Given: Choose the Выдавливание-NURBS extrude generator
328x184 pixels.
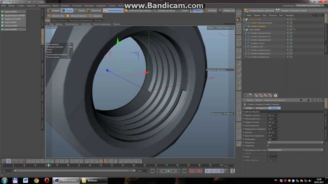Looking at the screenshot, I should click(x=13, y=15).
